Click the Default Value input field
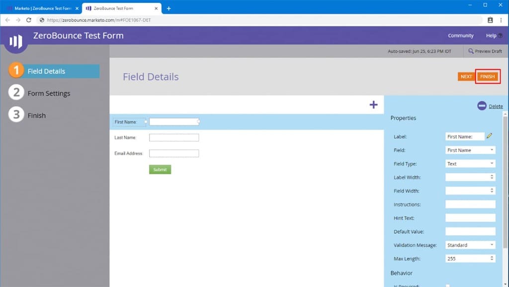Viewport: 509px width, 287px height. (x=470, y=231)
